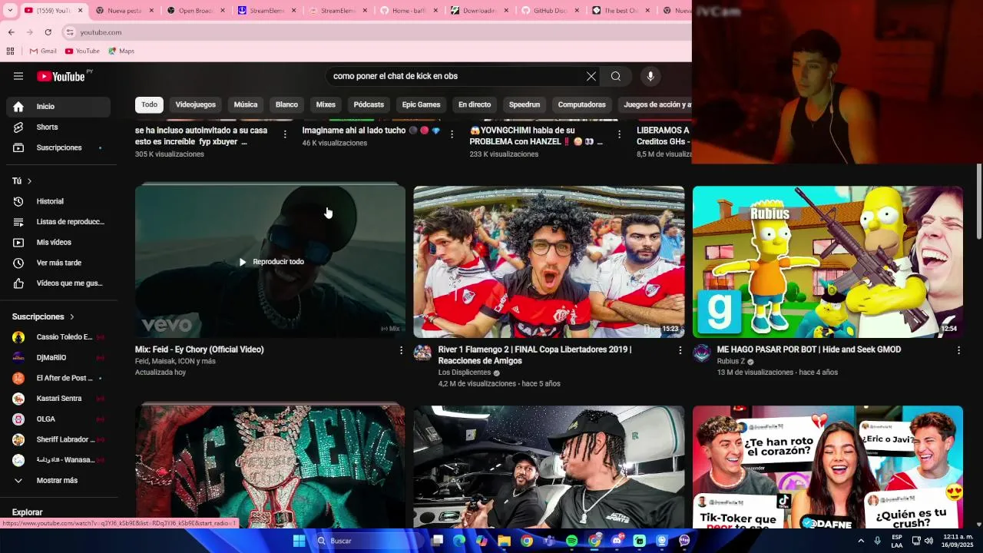Open River 1 Flamengo 2 video thumbnail
This screenshot has height=553, width=983.
[x=549, y=262]
